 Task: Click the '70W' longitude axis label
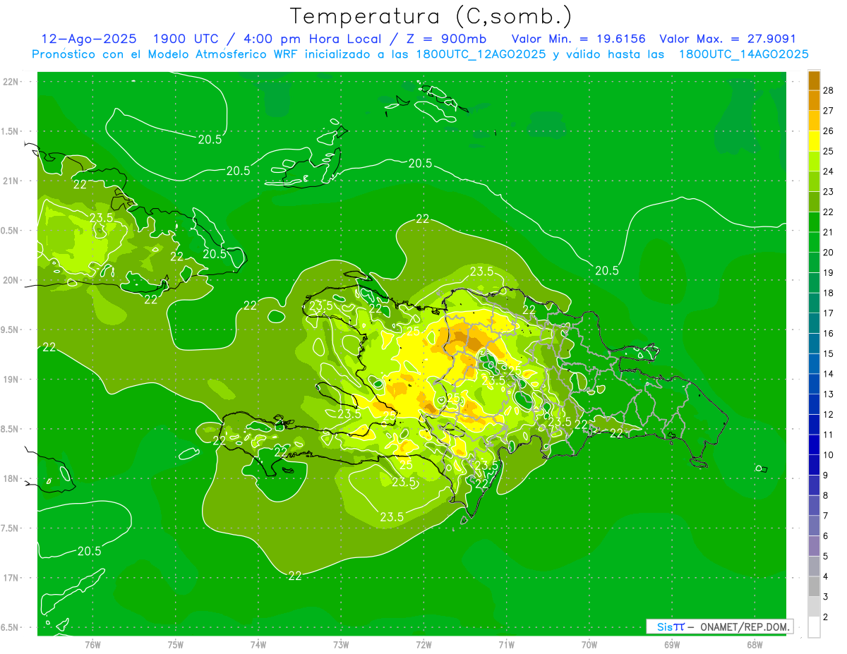pyautogui.click(x=589, y=645)
